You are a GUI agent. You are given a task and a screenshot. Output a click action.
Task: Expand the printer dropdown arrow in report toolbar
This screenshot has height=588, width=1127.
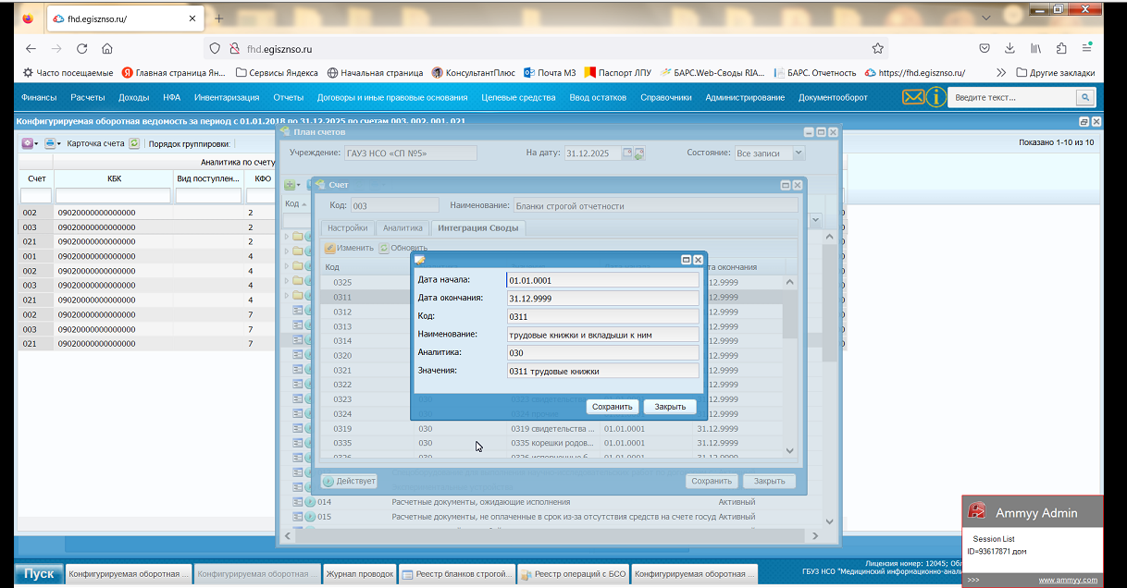(59, 143)
